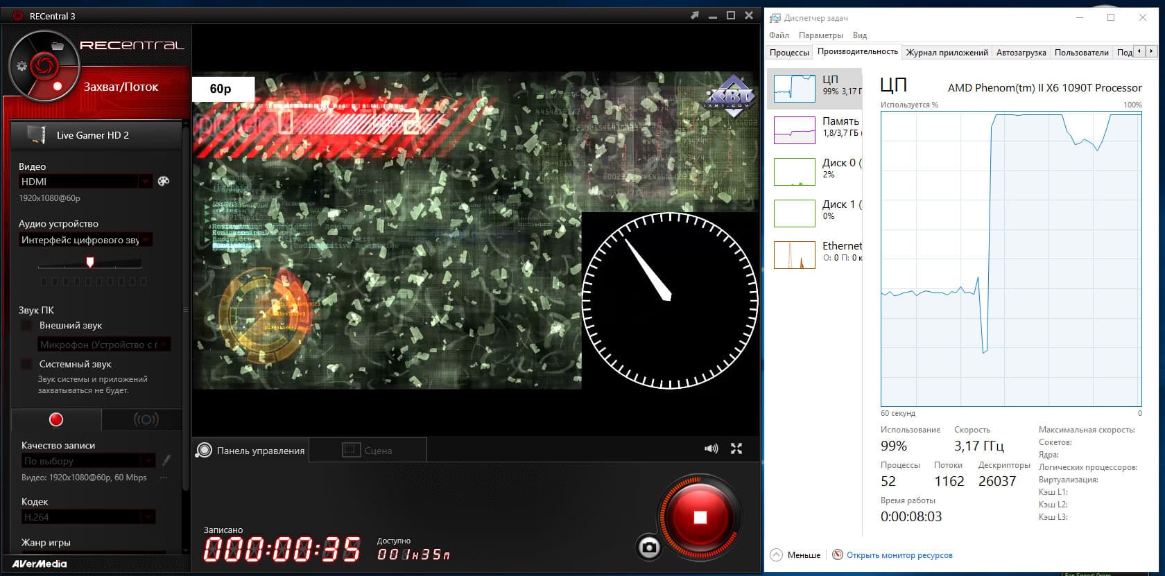Open the resource monitor link

pyautogui.click(x=899, y=555)
